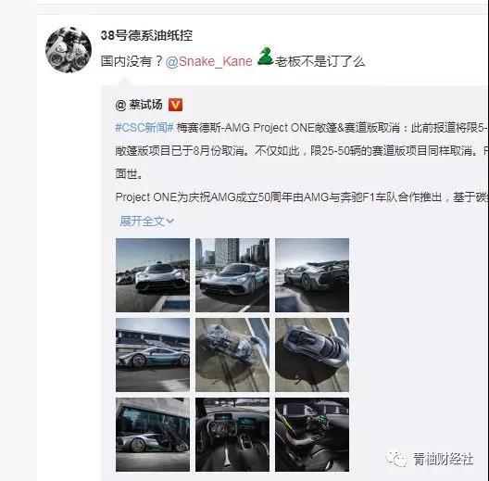Open cockpit seat interior thumbnail
This screenshot has width=489, height=481.
coord(312,435)
